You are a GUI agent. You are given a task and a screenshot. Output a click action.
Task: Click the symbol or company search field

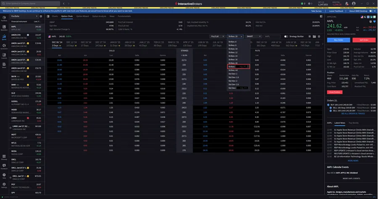[x=30, y=4]
